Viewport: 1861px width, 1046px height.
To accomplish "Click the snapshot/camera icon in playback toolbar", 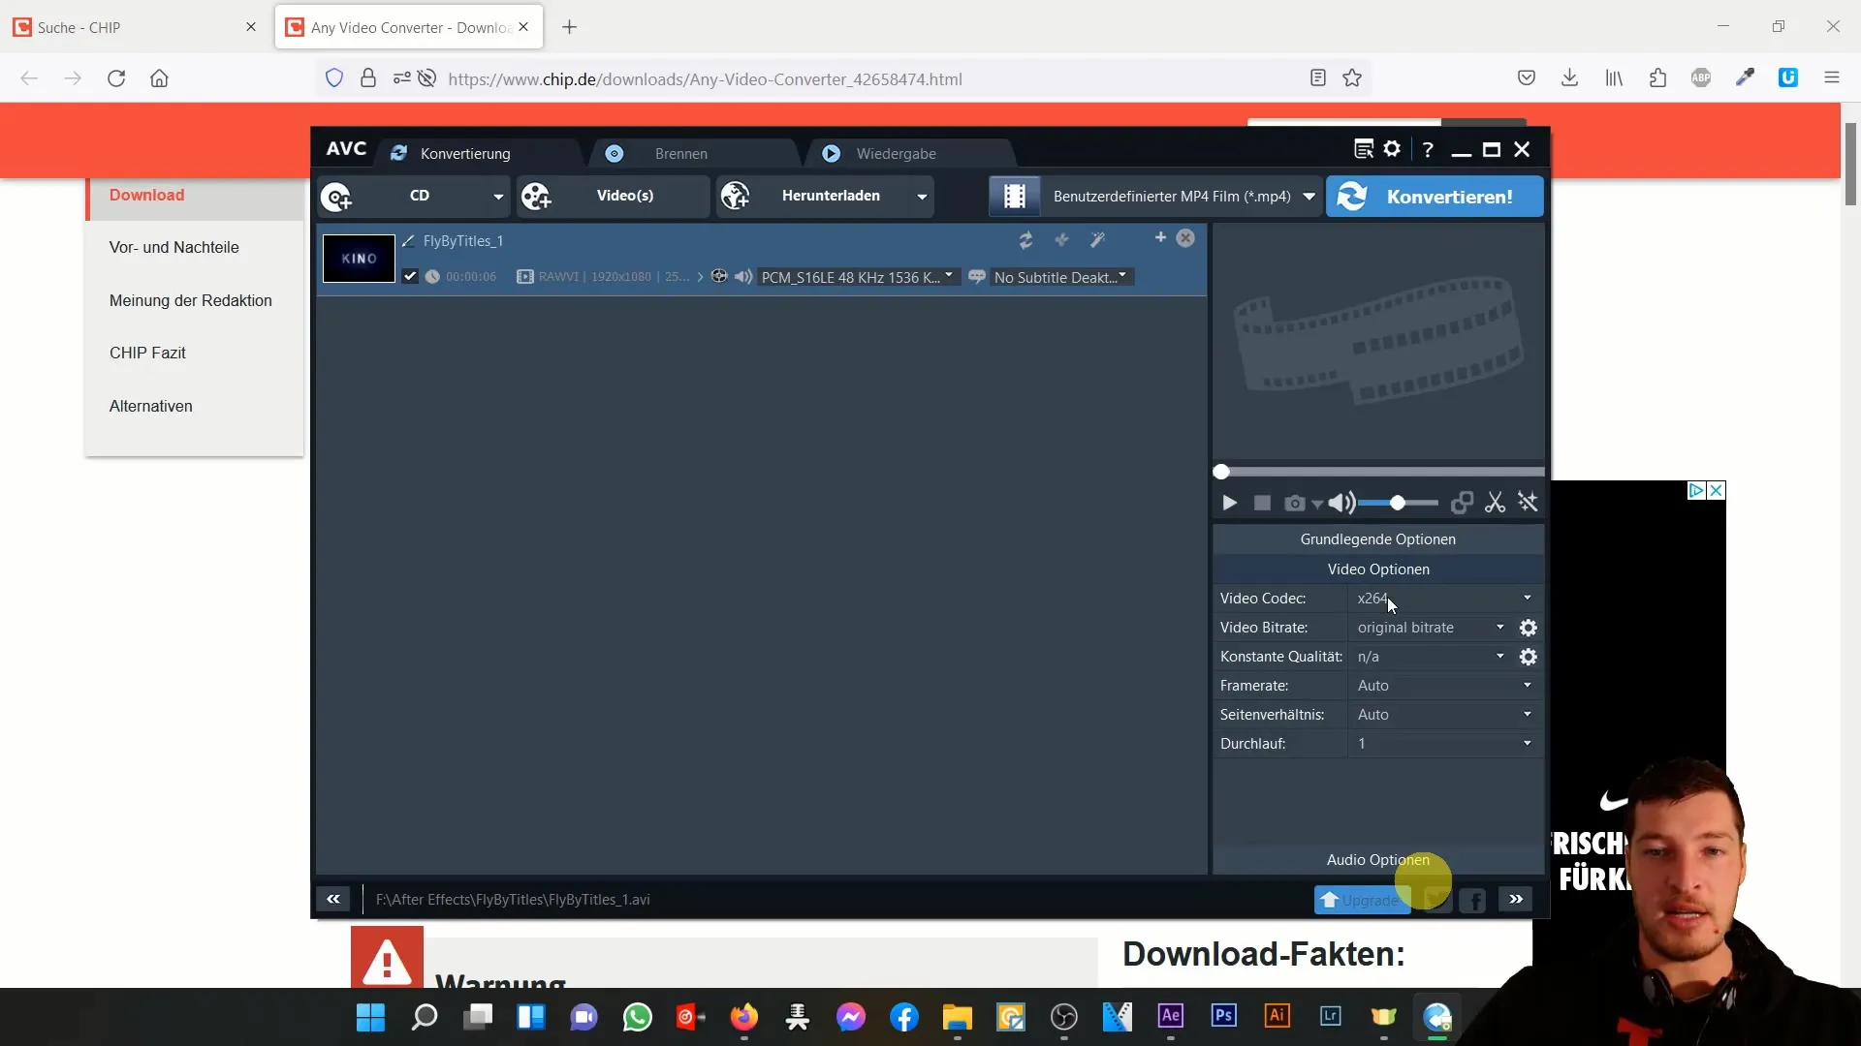I will (1294, 502).
